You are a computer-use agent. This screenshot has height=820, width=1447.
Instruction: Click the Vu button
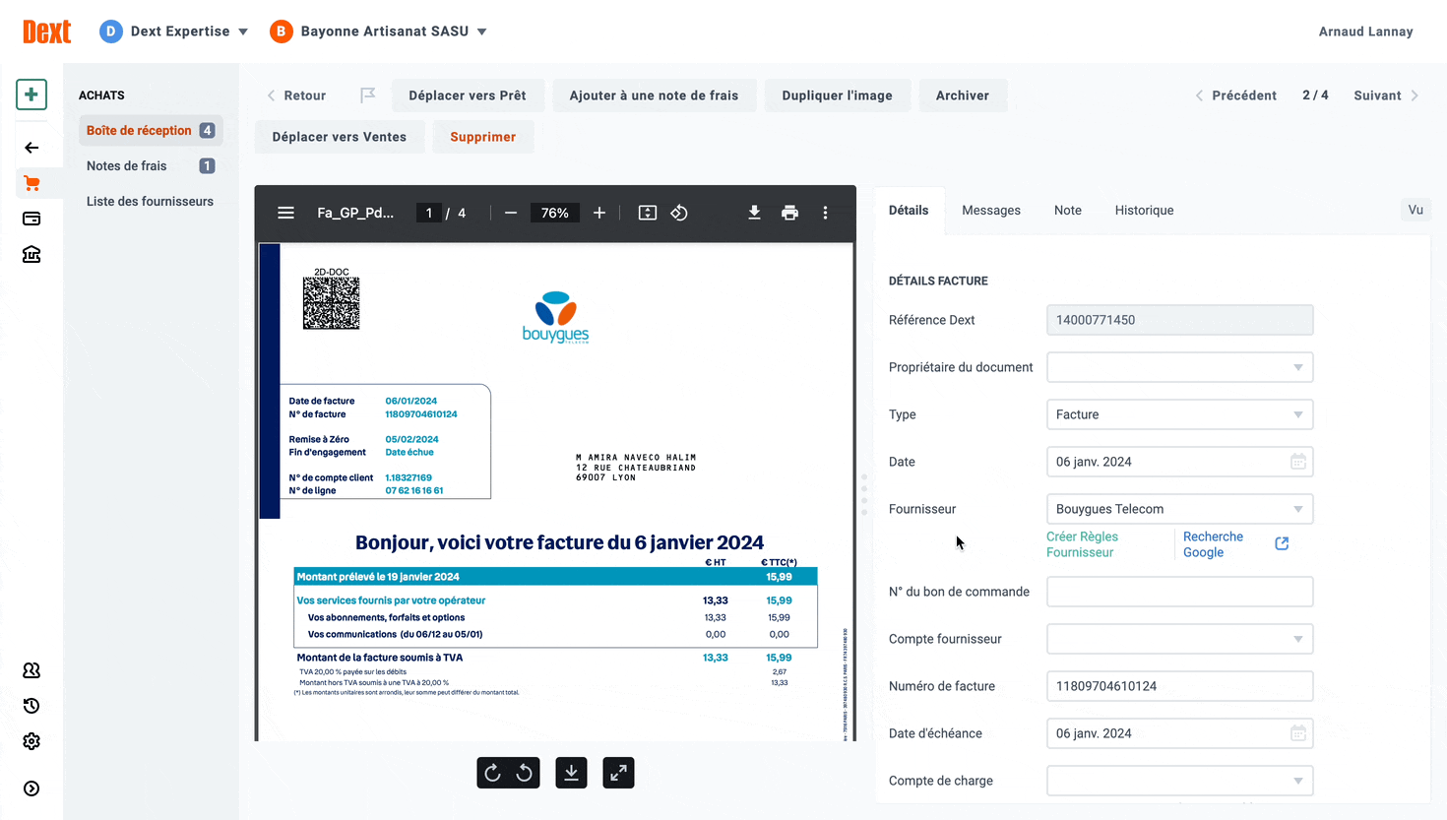pos(1416,210)
